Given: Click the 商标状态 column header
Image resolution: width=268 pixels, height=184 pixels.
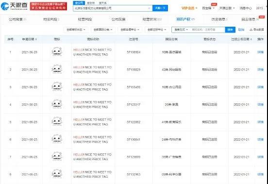Looking at the screenshot, I should point(210,39).
